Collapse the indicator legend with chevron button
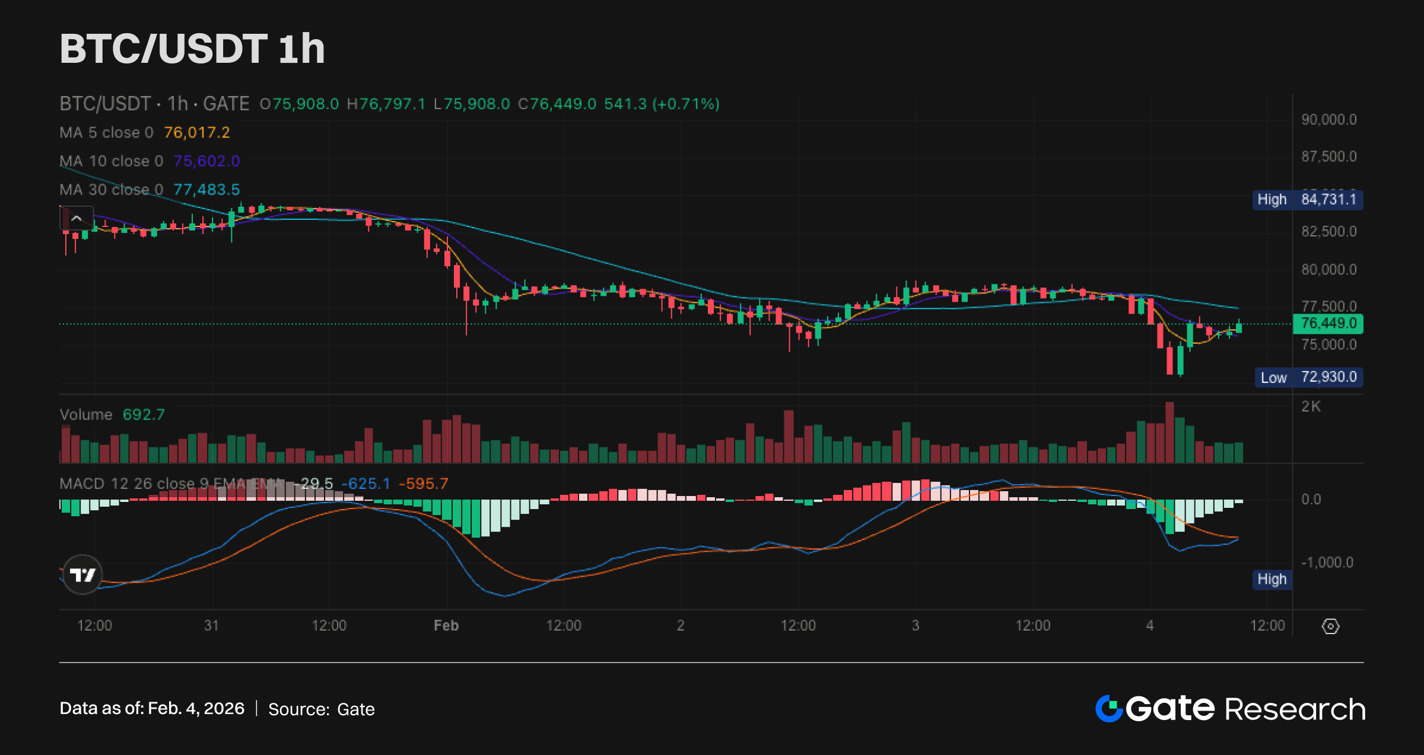 tap(77, 219)
